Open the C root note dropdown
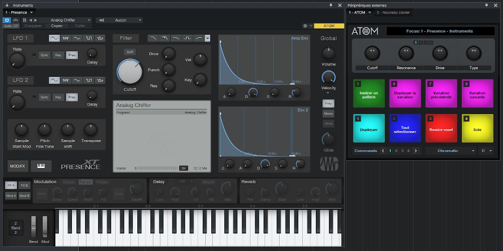The height and width of the screenshot is (251, 503). pyautogui.click(x=486, y=151)
